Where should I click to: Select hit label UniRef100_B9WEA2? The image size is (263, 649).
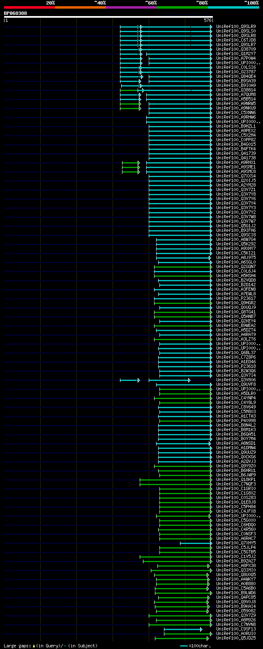(236, 325)
